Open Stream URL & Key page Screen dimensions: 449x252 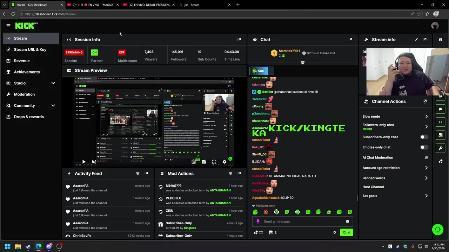tap(31, 50)
